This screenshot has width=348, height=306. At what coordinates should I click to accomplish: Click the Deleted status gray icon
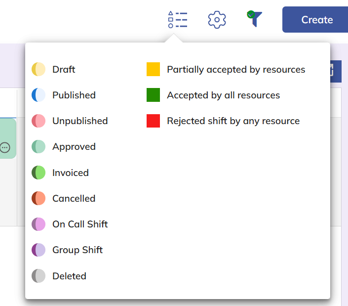coord(39,276)
